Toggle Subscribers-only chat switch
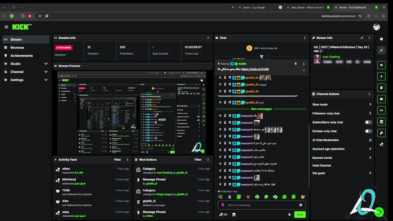Viewport: 393px width, 221px height. coord(368,122)
